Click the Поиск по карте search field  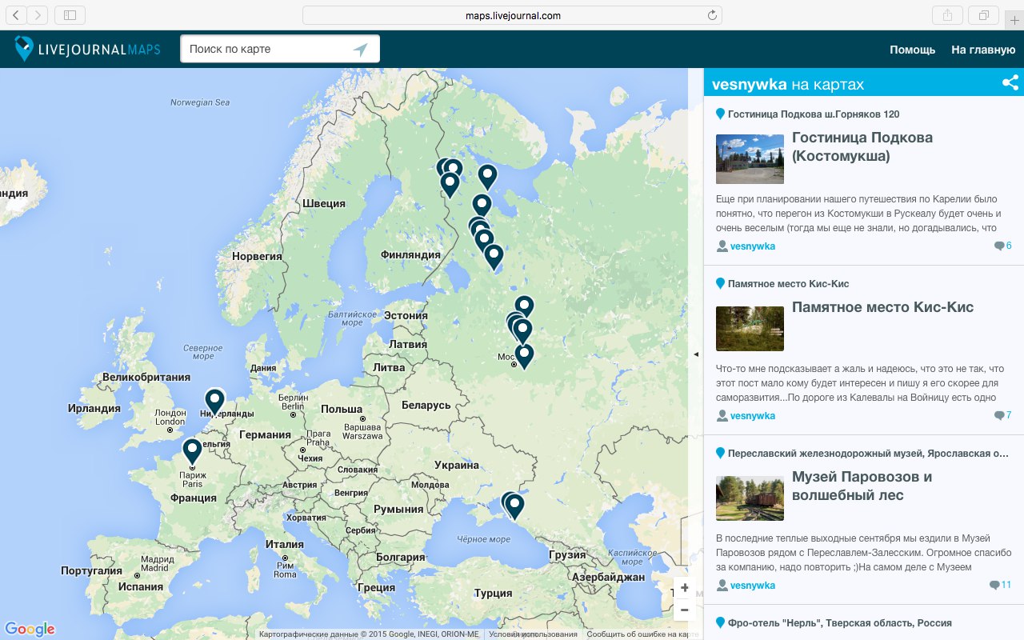pos(268,50)
